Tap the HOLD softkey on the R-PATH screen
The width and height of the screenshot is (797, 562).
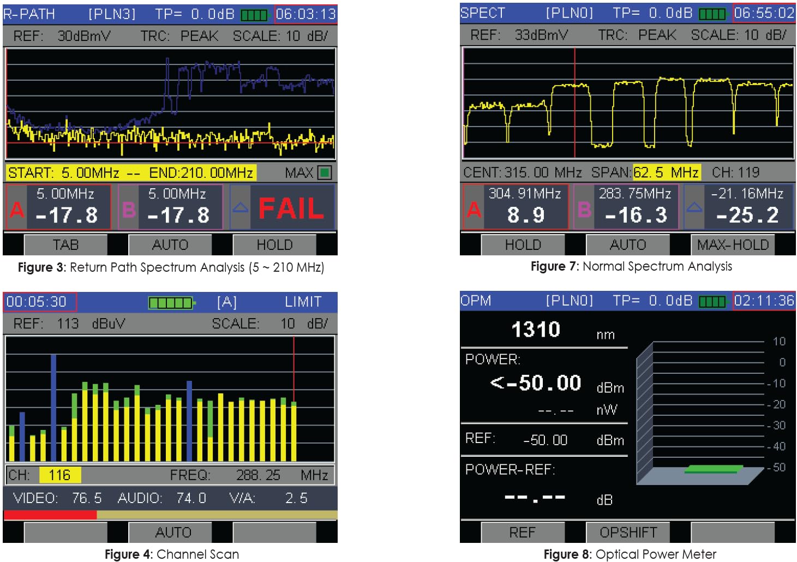click(x=275, y=245)
